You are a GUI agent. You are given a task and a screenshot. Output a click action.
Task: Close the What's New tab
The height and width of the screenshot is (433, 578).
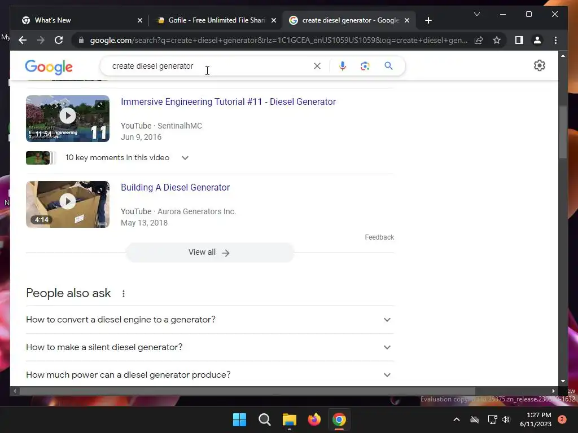coord(140,20)
